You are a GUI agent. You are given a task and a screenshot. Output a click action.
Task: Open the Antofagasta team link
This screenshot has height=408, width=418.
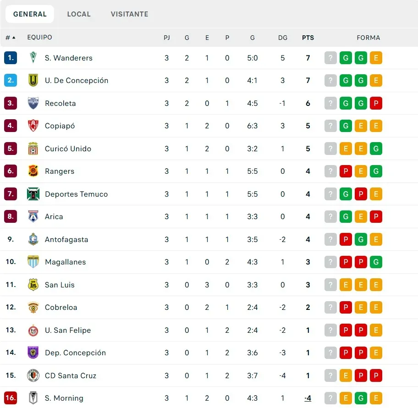[66, 239]
